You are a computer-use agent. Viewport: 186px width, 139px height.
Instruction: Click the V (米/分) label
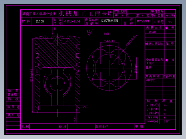(x=153, y=109)
